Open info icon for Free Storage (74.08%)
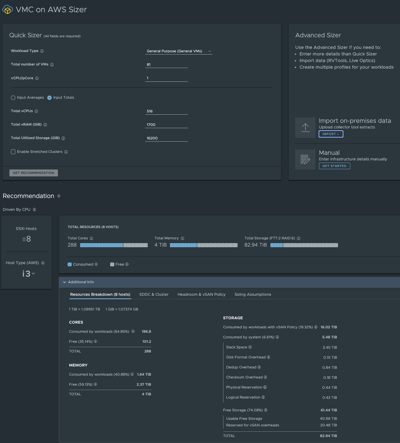This screenshot has height=443, width=400. pyautogui.click(x=266, y=410)
